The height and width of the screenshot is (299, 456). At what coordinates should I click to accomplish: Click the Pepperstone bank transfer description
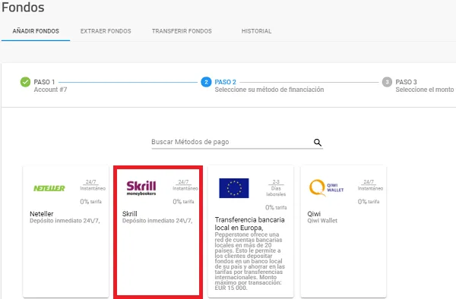250,261
